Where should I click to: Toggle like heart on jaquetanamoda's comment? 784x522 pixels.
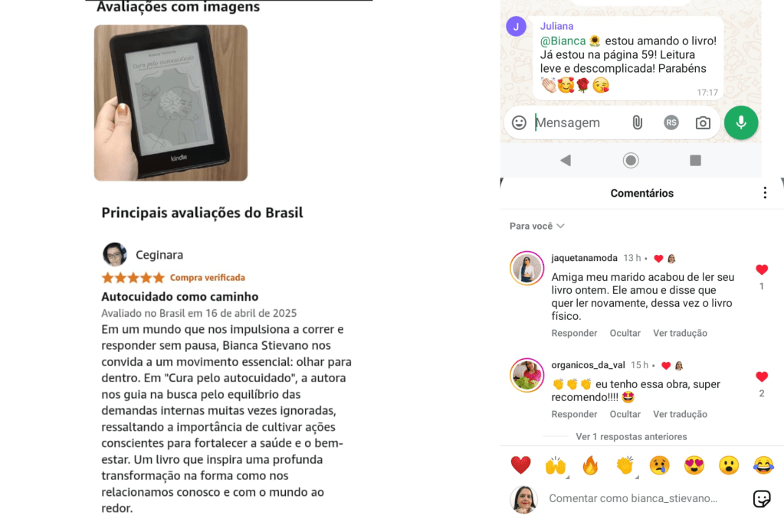point(762,269)
